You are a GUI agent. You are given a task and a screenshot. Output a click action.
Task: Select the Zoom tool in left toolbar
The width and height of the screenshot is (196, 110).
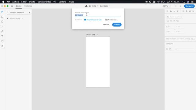pos(2,46)
